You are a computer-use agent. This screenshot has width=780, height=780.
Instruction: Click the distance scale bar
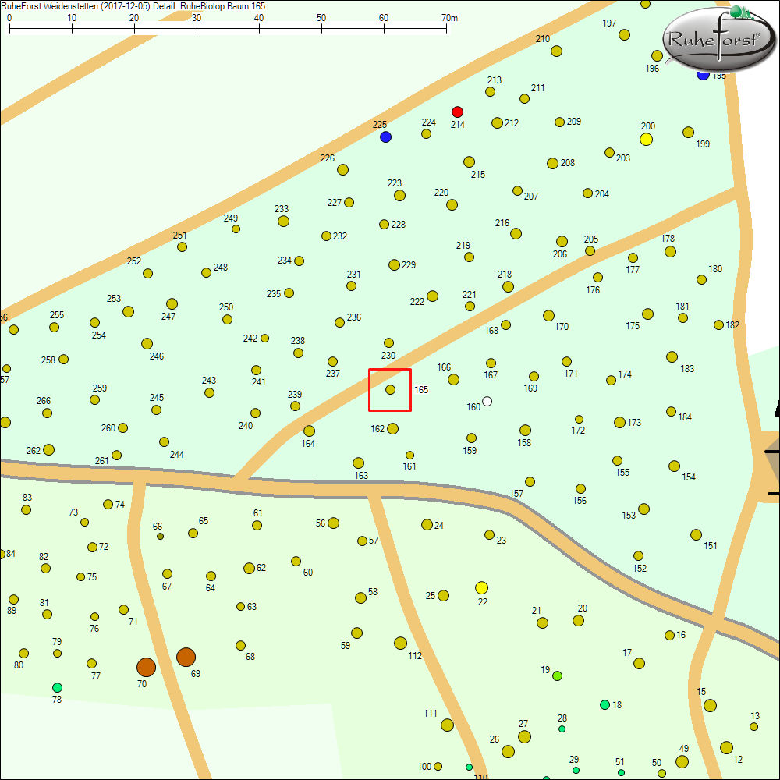pos(228,31)
